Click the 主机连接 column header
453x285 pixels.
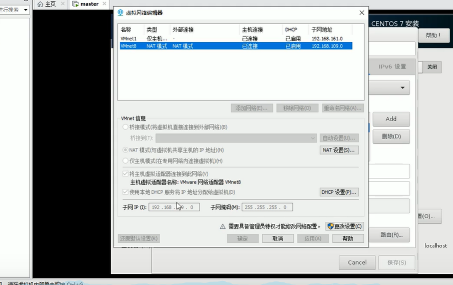click(x=261, y=30)
